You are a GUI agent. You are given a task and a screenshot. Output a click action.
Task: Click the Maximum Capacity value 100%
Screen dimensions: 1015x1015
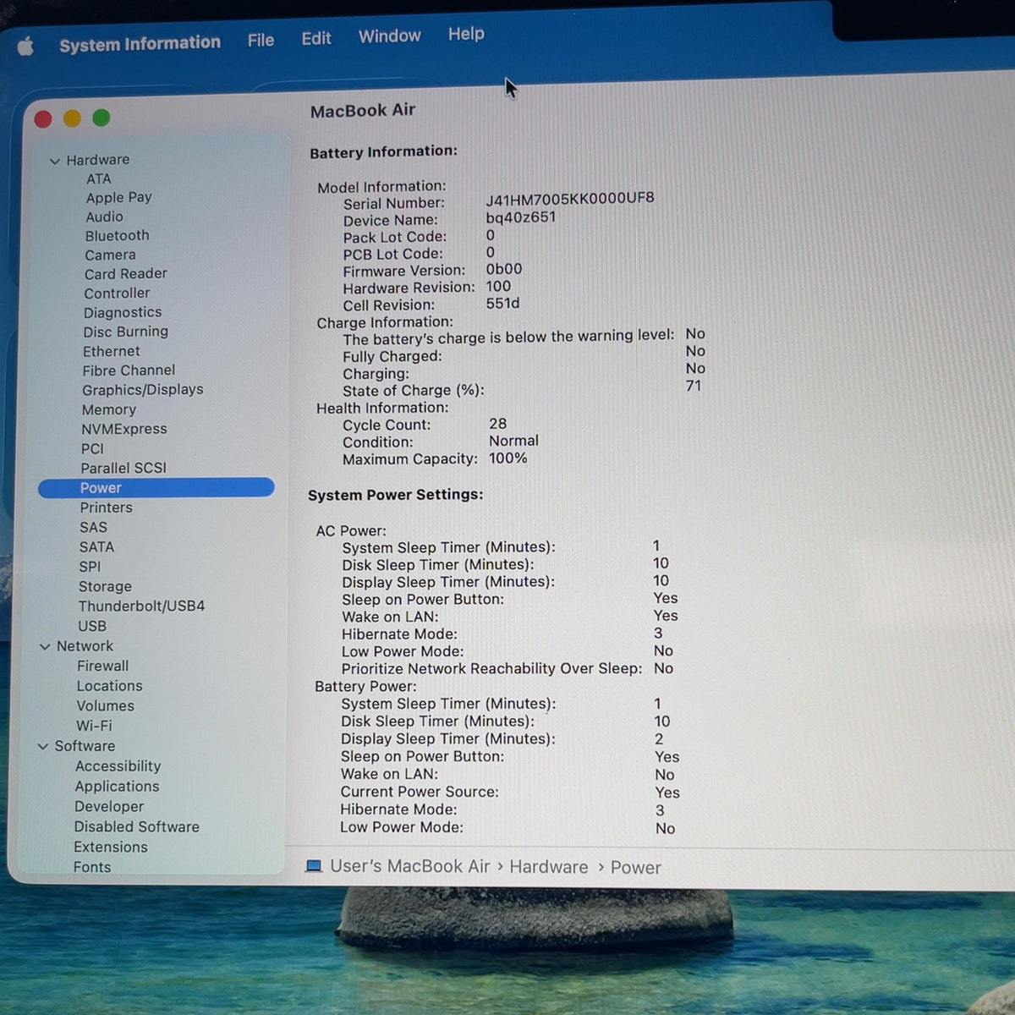tap(507, 458)
